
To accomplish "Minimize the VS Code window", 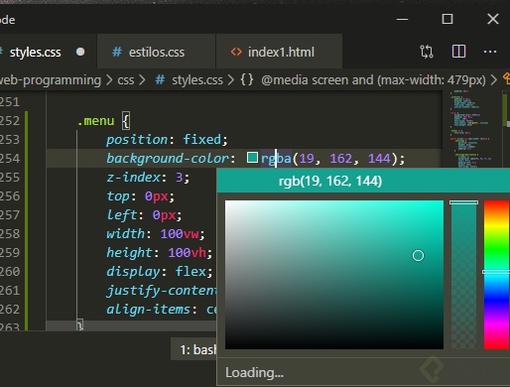I will [x=402, y=19].
